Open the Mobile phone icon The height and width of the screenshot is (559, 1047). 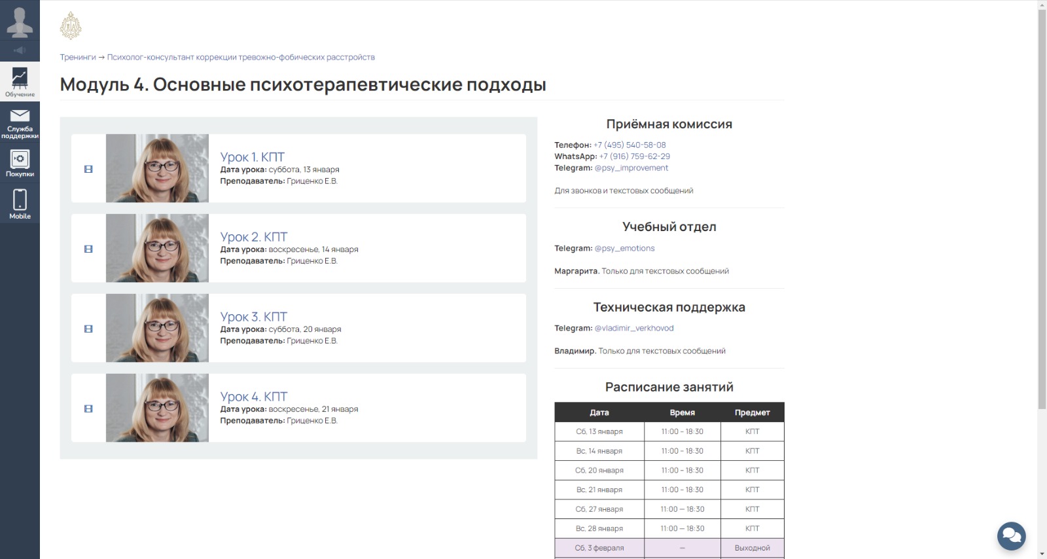[20, 204]
